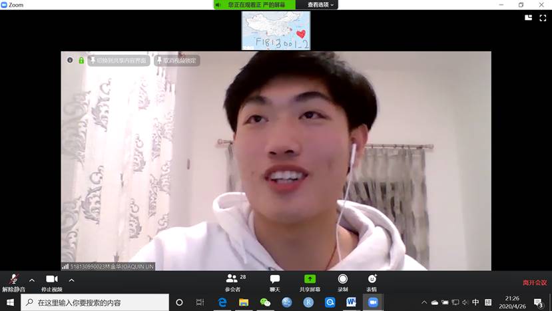Open the 查看选项 view options dropdown

(322, 5)
